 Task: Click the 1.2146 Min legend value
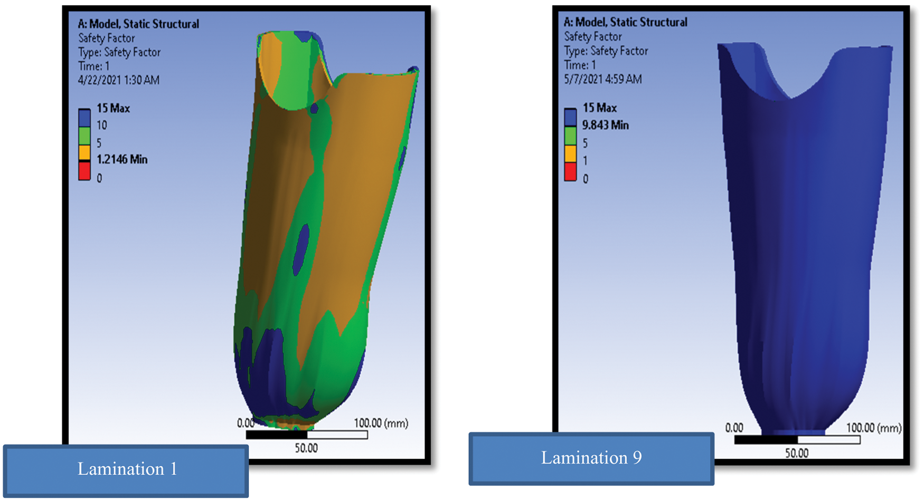[121, 159]
